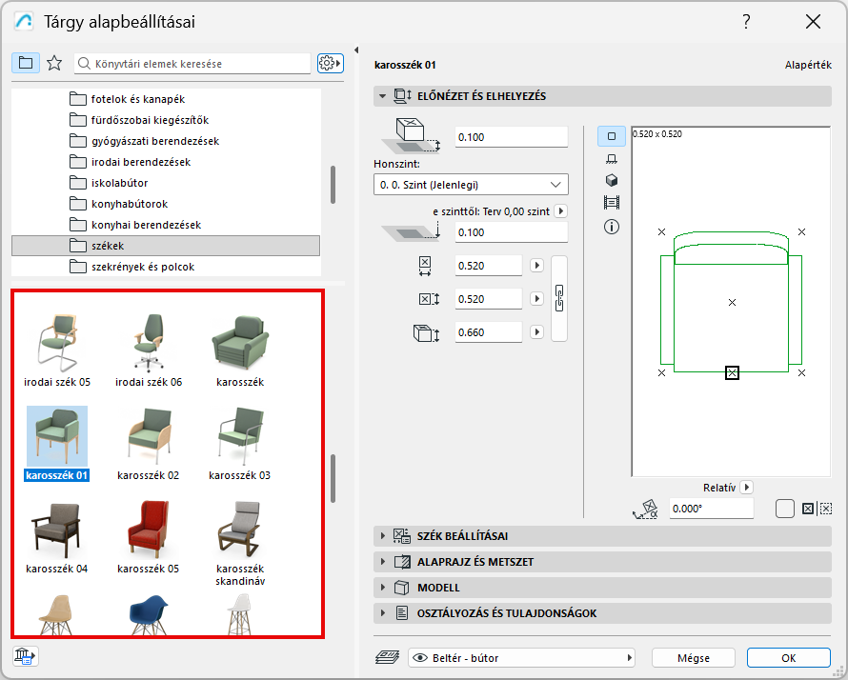This screenshot has height=680, width=848.
Task: Select elevation front view preview icon
Action: [x=611, y=159]
